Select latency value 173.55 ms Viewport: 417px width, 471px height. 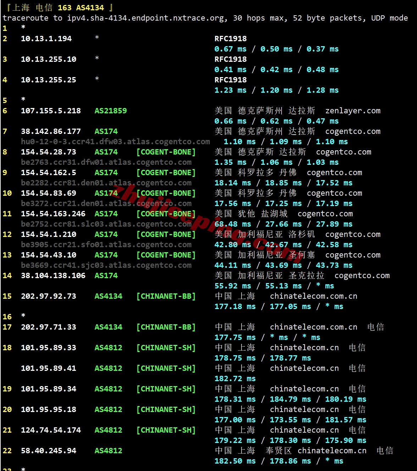[290, 420]
